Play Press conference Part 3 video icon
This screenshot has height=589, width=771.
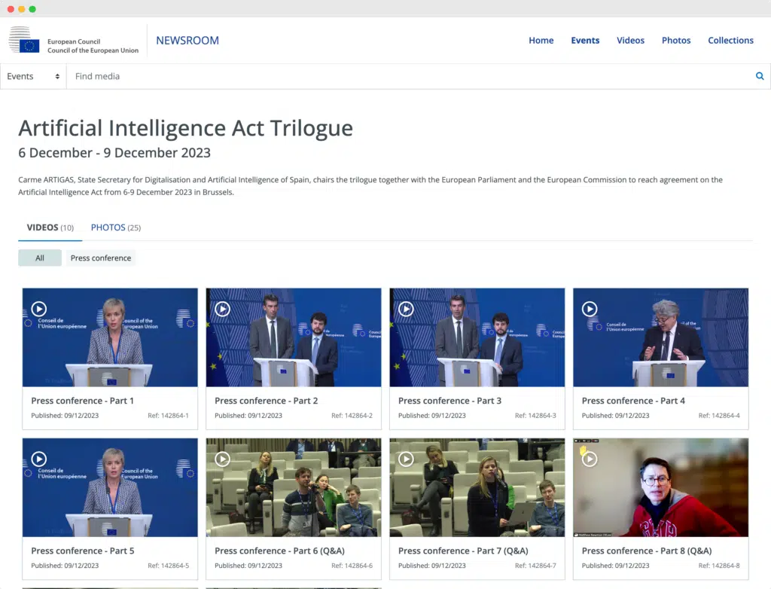click(406, 309)
